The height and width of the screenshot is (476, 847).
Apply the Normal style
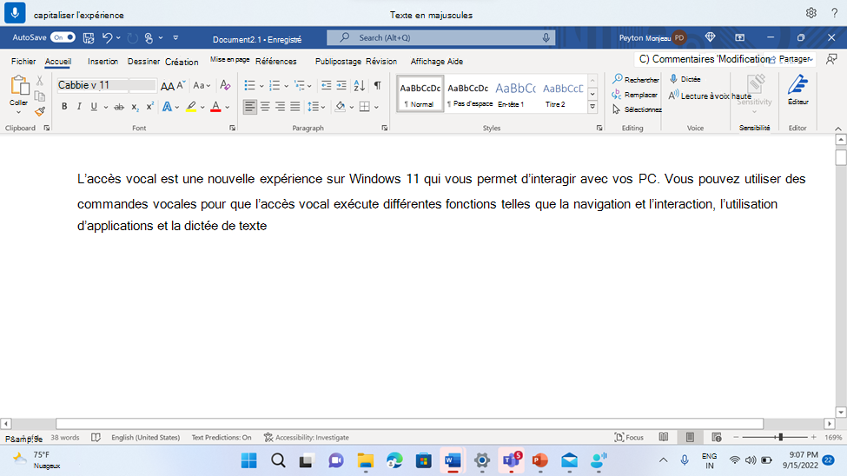point(420,94)
